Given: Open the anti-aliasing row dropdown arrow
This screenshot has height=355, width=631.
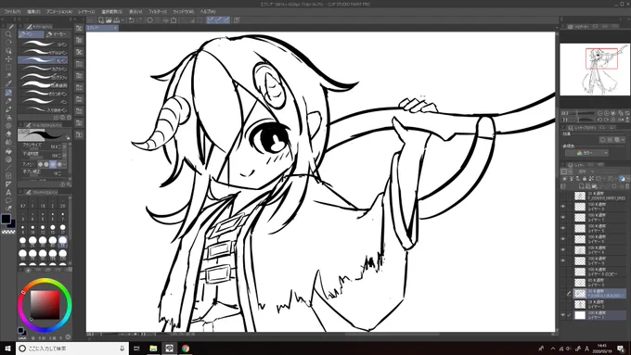Looking at the screenshot, I should (64, 164).
